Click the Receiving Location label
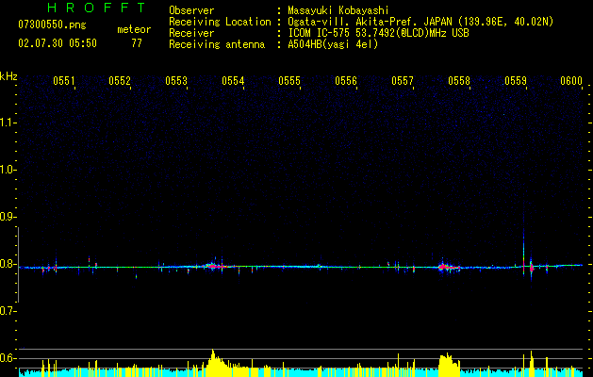This screenshot has width=593, height=377. [220, 22]
